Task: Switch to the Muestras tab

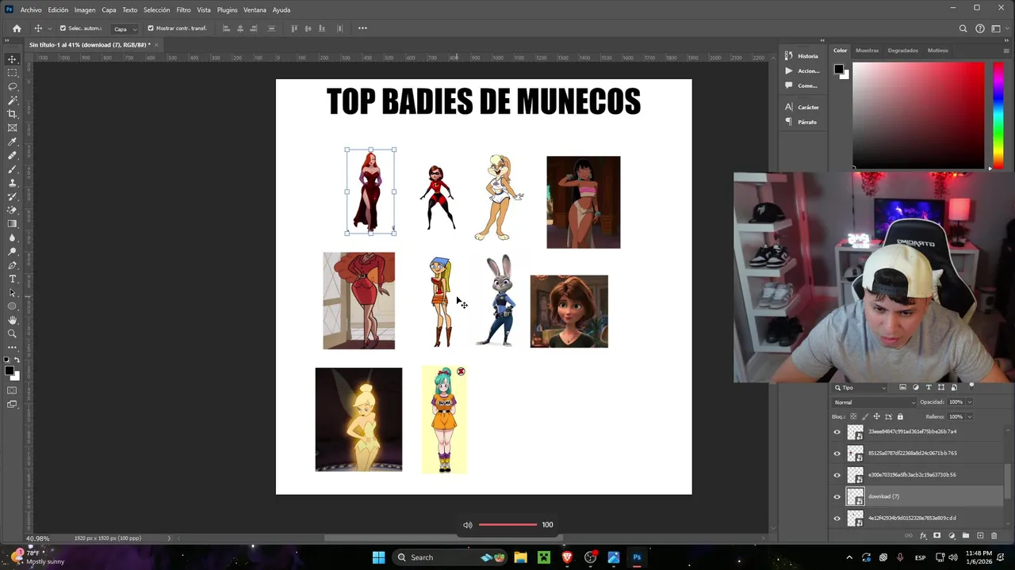Action: pyautogui.click(x=867, y=51)
